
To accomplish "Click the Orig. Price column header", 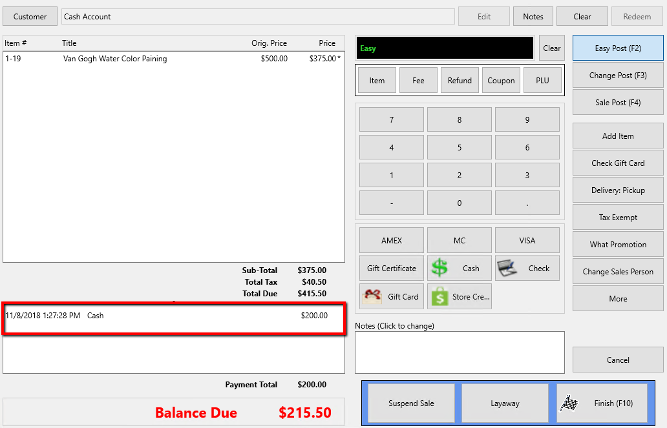I will (269, 43).
